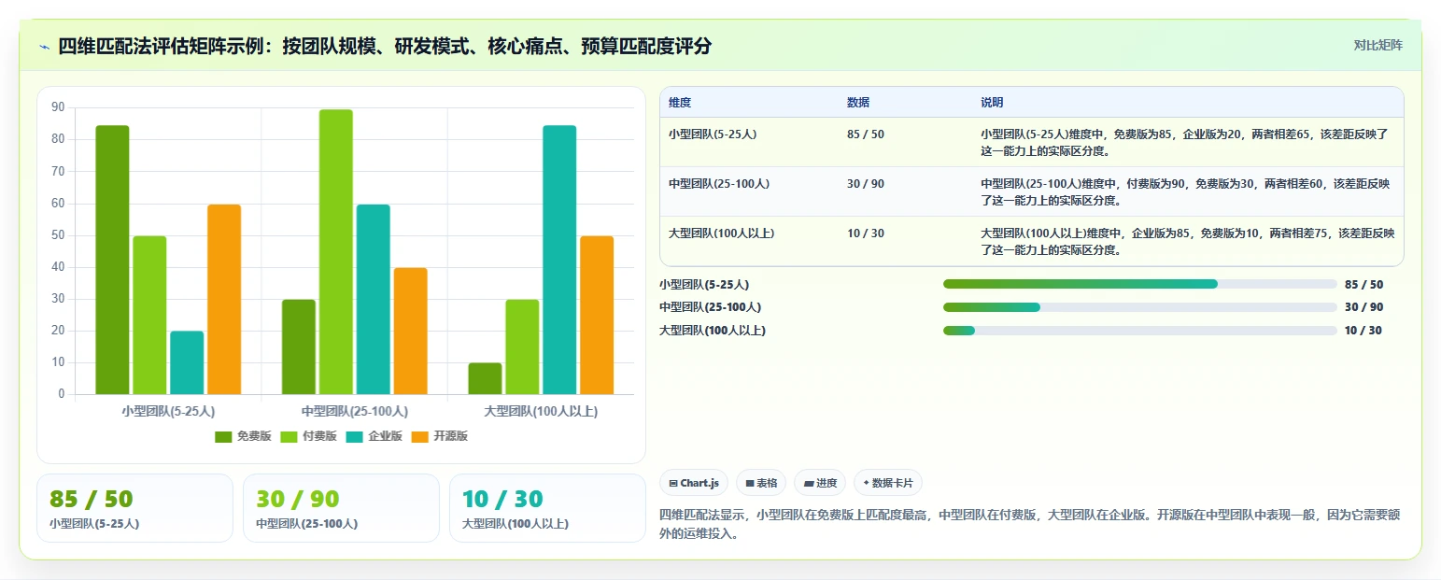Viewport: 1441px width, 580px height.
Task: Click the summary paragraph beginning 四维匹配法显示
Action: 1029,525
